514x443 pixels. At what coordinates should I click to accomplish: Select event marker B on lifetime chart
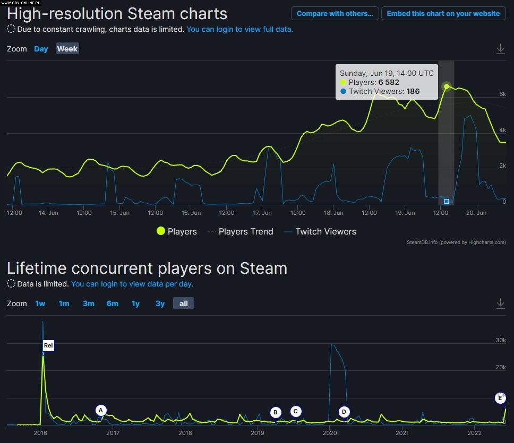[x=275, y=412]
